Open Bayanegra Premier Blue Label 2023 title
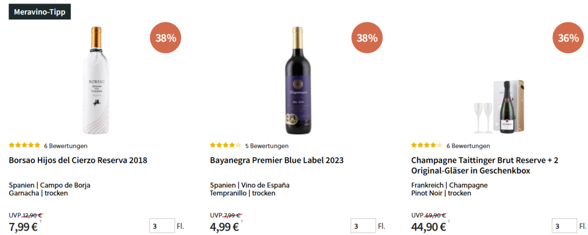This screenshot has height=235, width=588. (277, 160)
